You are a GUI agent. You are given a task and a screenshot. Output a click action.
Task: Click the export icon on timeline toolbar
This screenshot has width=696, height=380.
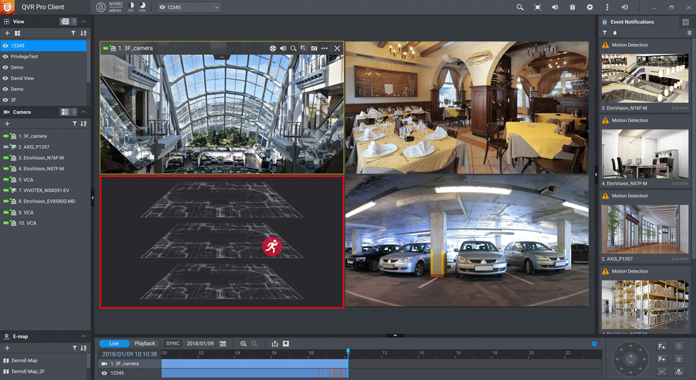coord(275,344)
